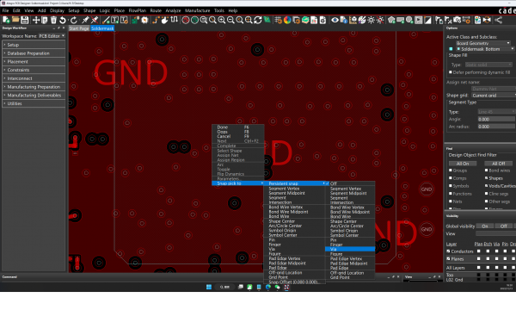The height and width of the screenshot is (310, 516).
Task: Open the Soldermask Bottom subclass dropdown
Action: click(x=485, y=49)
